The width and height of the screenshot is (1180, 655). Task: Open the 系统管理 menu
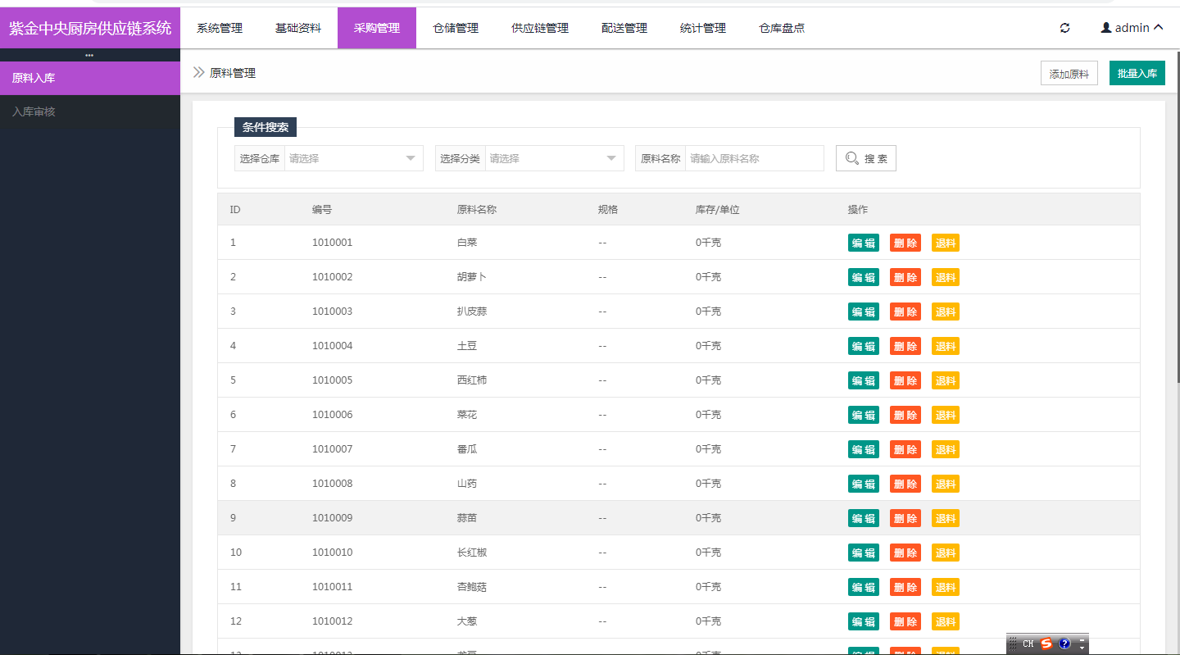click(220, 28)
